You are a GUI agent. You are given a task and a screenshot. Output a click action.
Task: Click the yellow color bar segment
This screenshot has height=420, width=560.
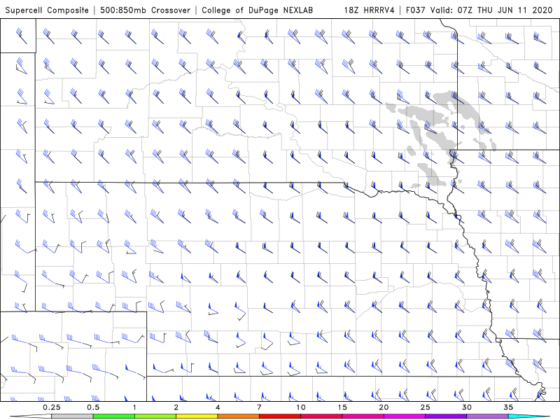197,416
